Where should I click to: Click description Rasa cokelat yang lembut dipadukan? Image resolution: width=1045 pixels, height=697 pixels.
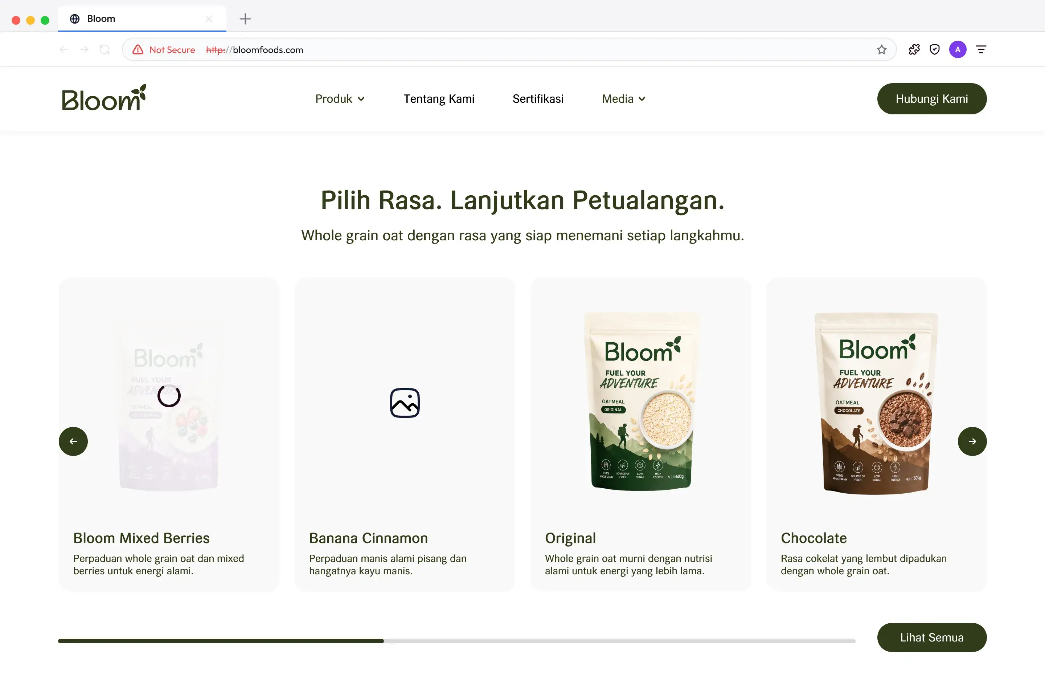[864, 564]
